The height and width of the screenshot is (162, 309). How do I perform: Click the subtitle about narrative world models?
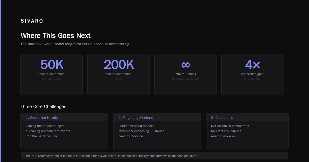tap(75, 44)
